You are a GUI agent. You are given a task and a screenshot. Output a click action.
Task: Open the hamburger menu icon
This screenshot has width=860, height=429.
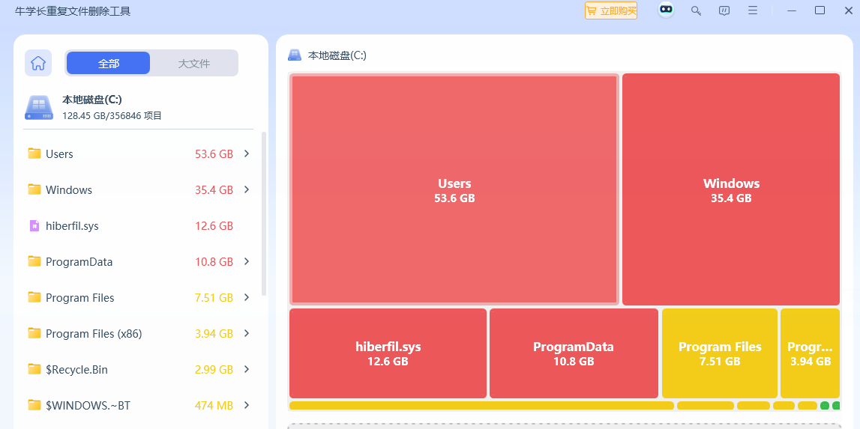click(753, 10)
